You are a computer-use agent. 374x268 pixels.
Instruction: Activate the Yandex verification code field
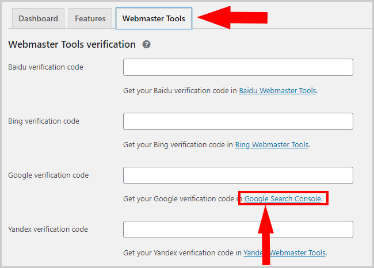tap(238, 229)
